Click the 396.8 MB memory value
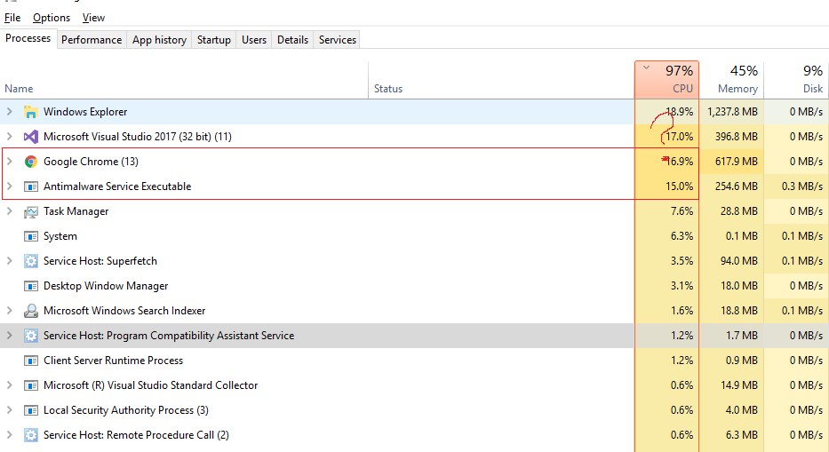The image size is (829, 452). point(737,137)
